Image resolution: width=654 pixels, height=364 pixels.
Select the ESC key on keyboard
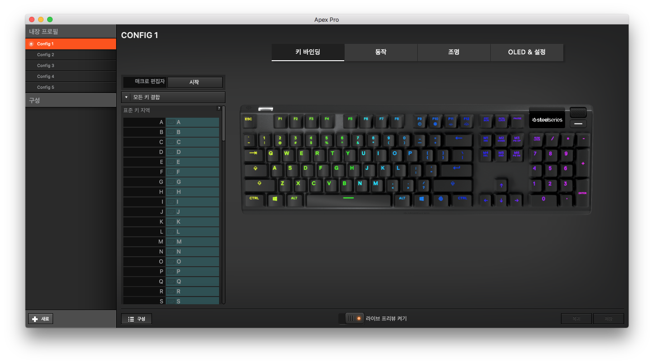tap(249, 121)
